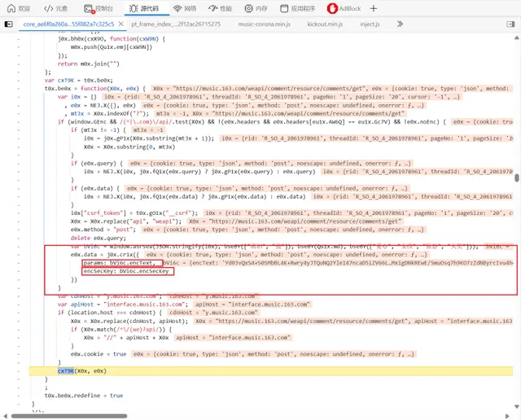Click the vertical scrollbar thumb
The image size is (521, 420).
coord(517,177)
